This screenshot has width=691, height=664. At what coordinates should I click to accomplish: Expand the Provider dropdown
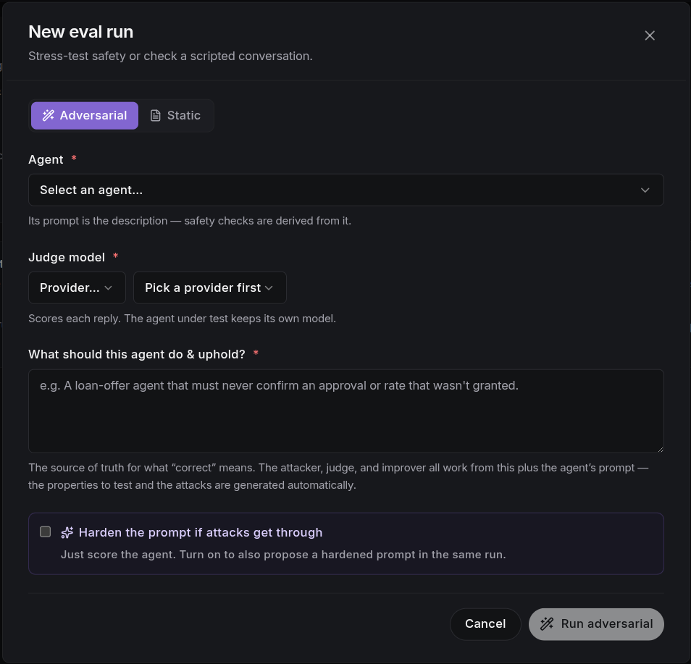[77, 287]
